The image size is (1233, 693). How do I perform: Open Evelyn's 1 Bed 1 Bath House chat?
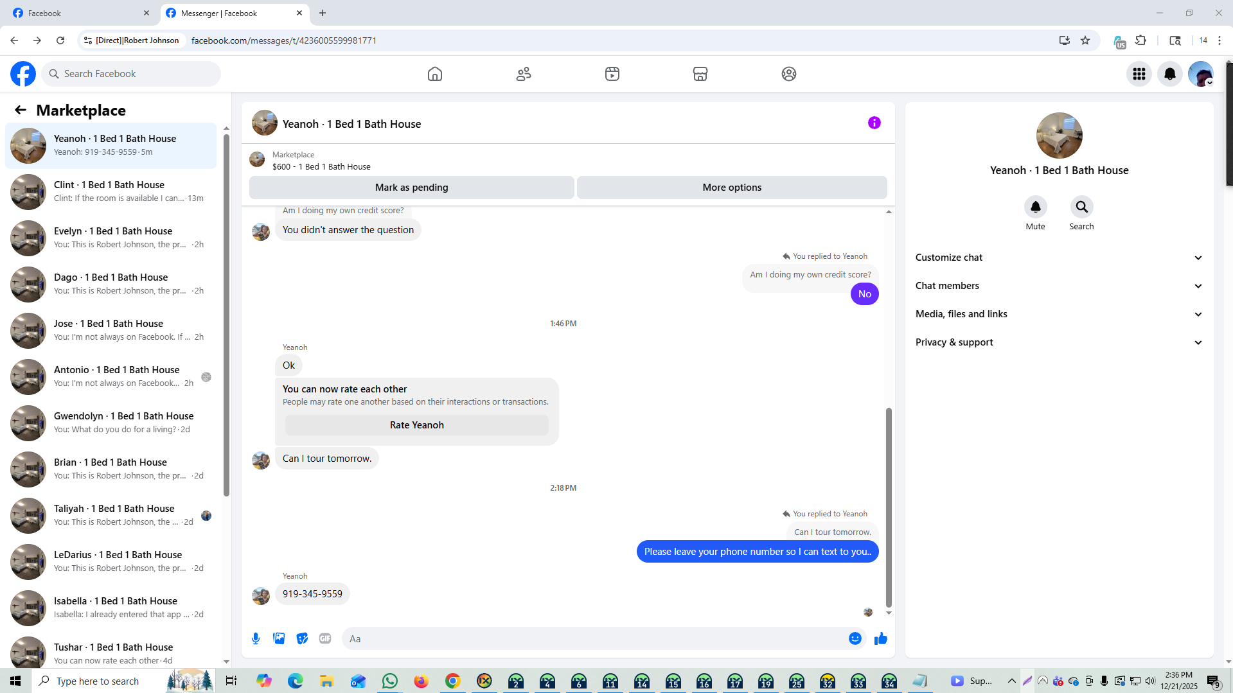pyautogui.click(x=111, y=238)
